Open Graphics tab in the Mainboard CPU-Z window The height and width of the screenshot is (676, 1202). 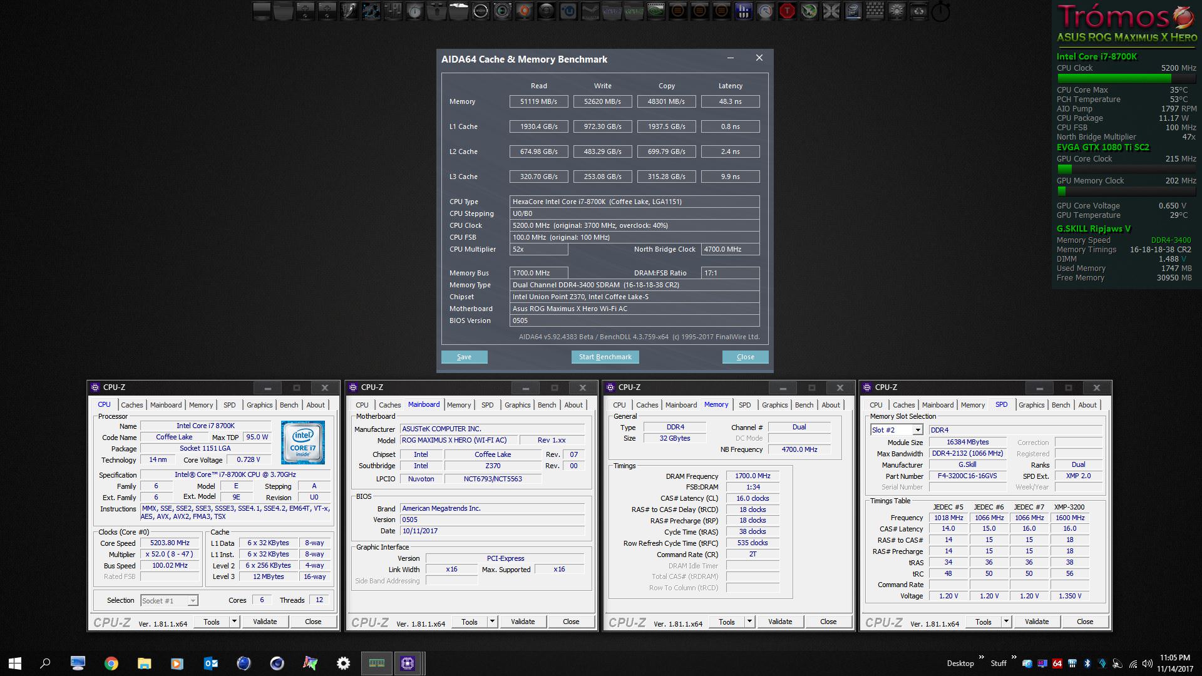[518, 405]
